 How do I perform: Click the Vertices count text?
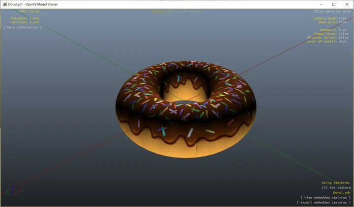click(x=25, y=22)
